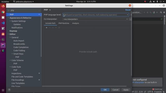Switch to the Include Path tab
Image resolution: width=166 pixels, height=93 pixels.
click(x=50, y=23)
